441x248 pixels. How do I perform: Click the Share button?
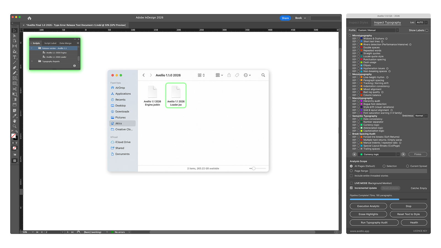click(285, 18)
